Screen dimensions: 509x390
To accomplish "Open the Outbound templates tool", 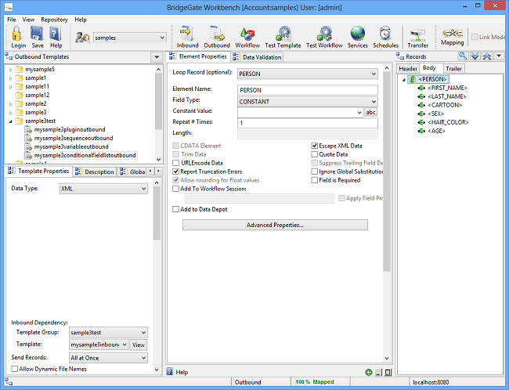I will [217, 38].
